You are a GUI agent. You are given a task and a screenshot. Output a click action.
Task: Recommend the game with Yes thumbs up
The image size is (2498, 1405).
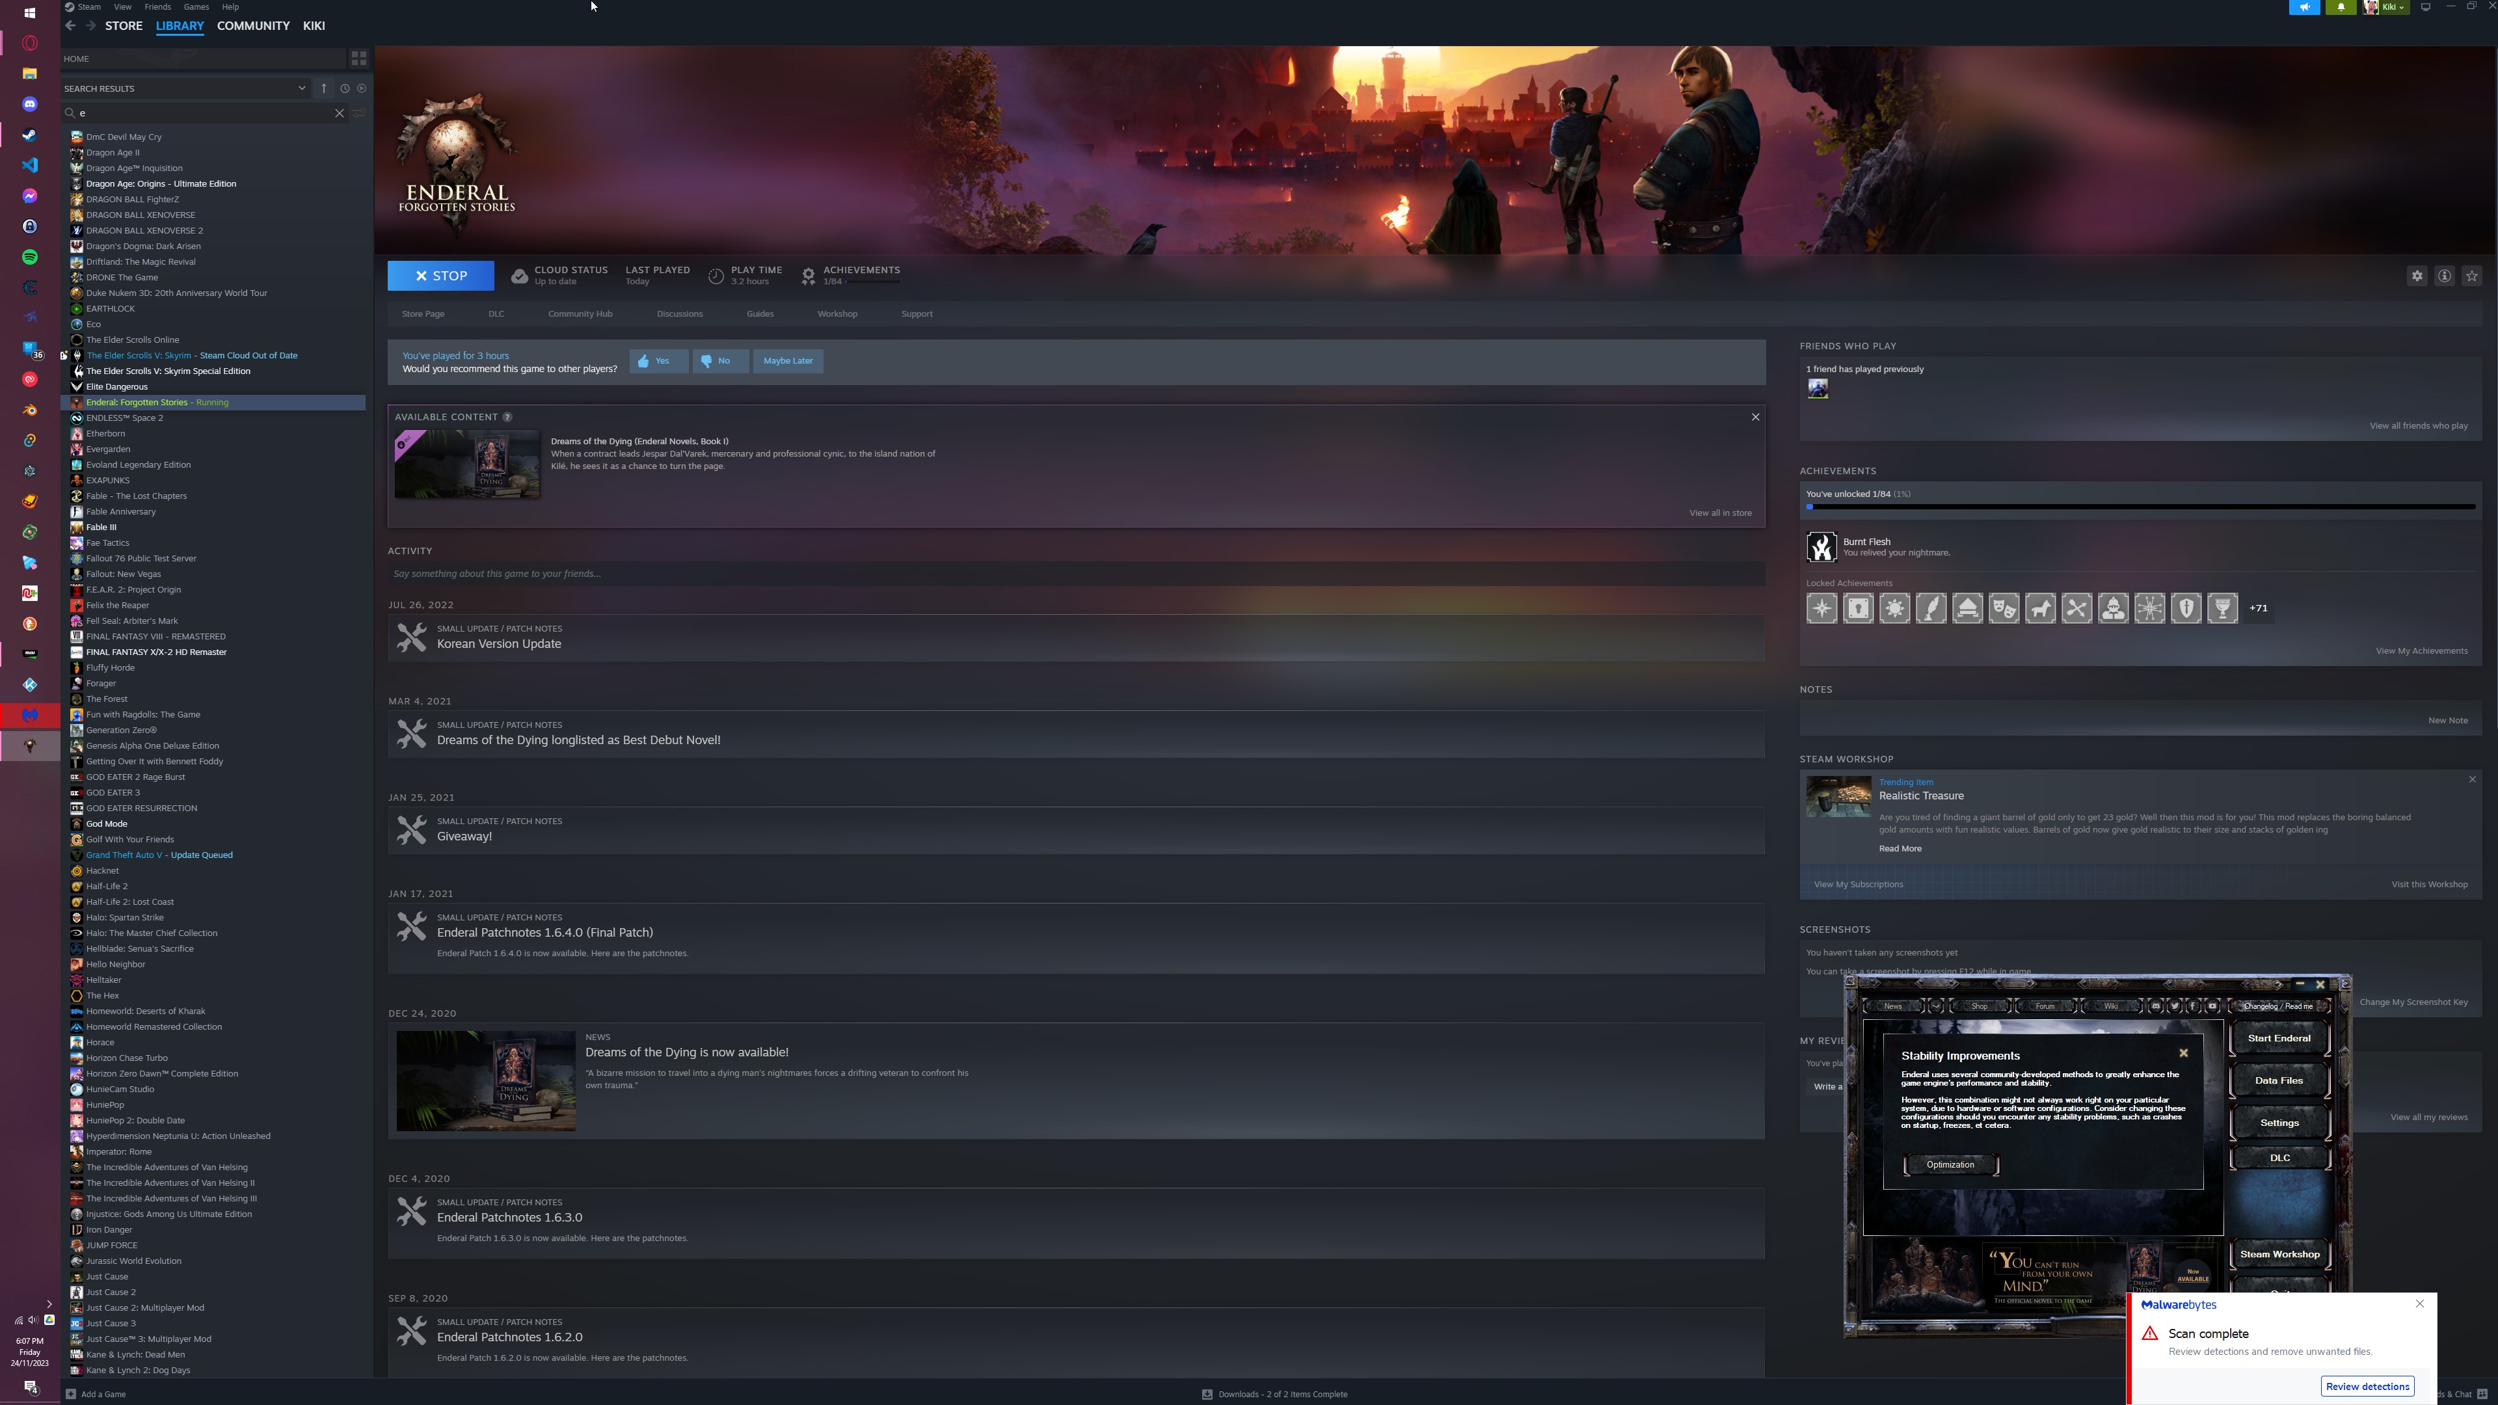(658, 361)
